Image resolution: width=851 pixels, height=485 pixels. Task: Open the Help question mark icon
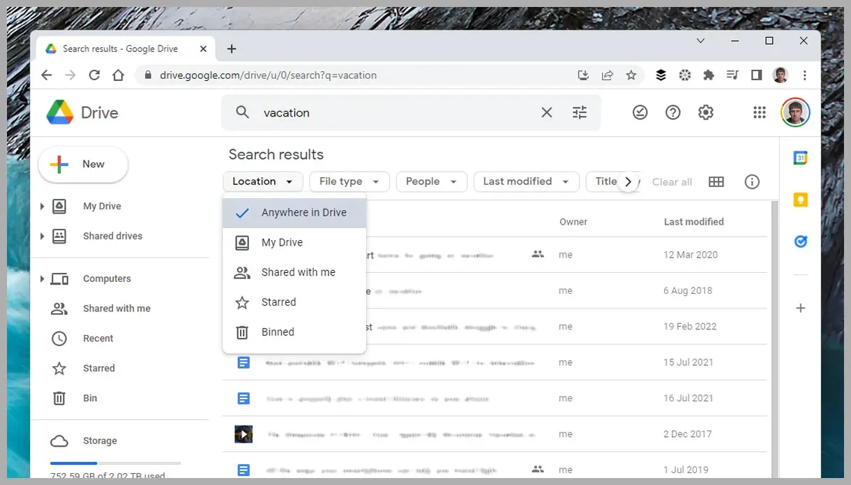coord(672,112)
